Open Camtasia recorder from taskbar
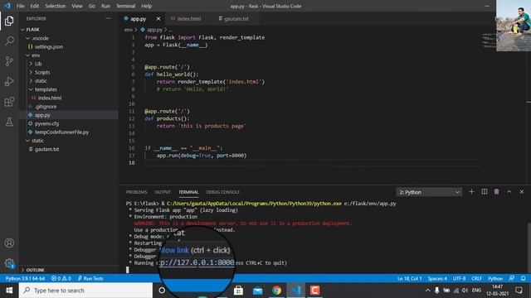531x298 pixels. [x=314, y=291]
